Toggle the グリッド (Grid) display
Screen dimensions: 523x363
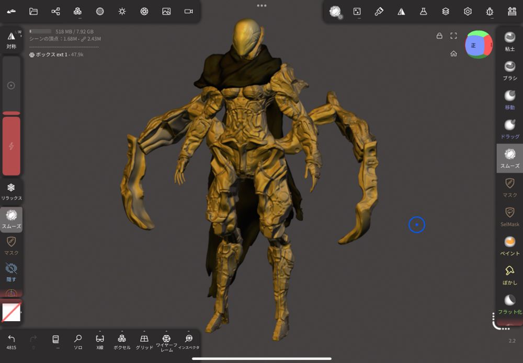tap(144, 342)
